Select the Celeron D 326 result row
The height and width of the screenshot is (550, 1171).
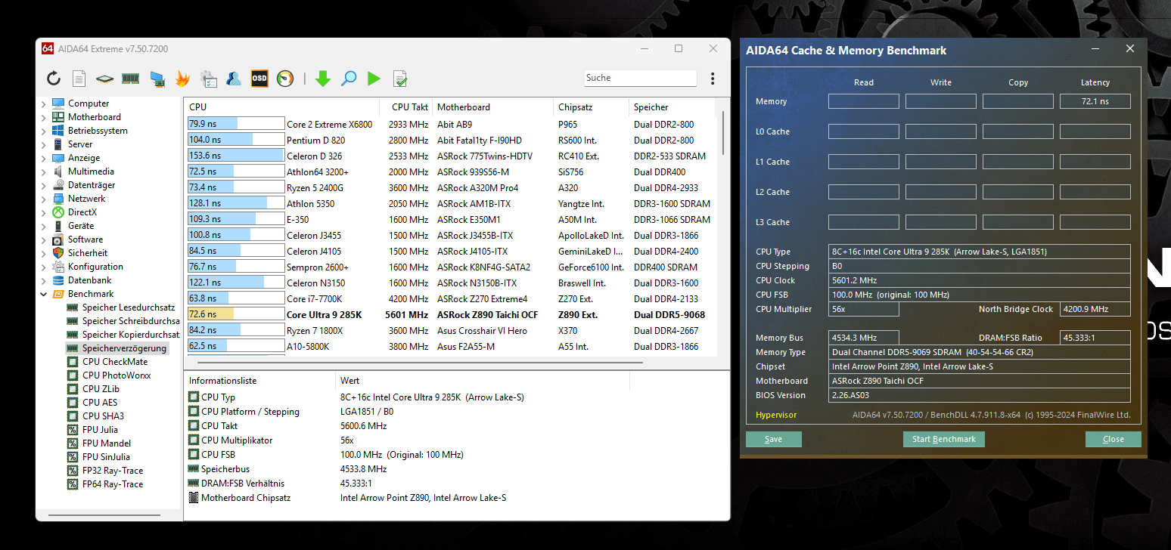(451, 156)
